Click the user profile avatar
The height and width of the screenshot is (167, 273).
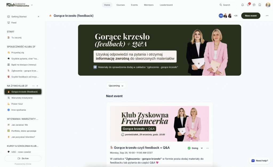click(x=268, y=5)
